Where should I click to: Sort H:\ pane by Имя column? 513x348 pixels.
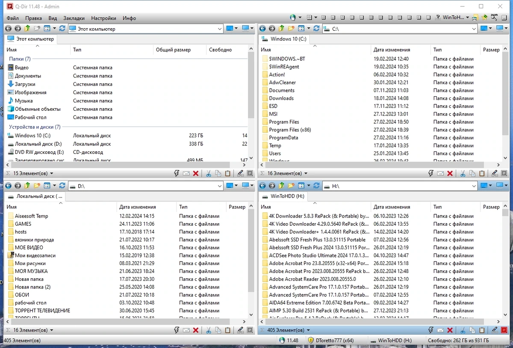tap(315, 207)
